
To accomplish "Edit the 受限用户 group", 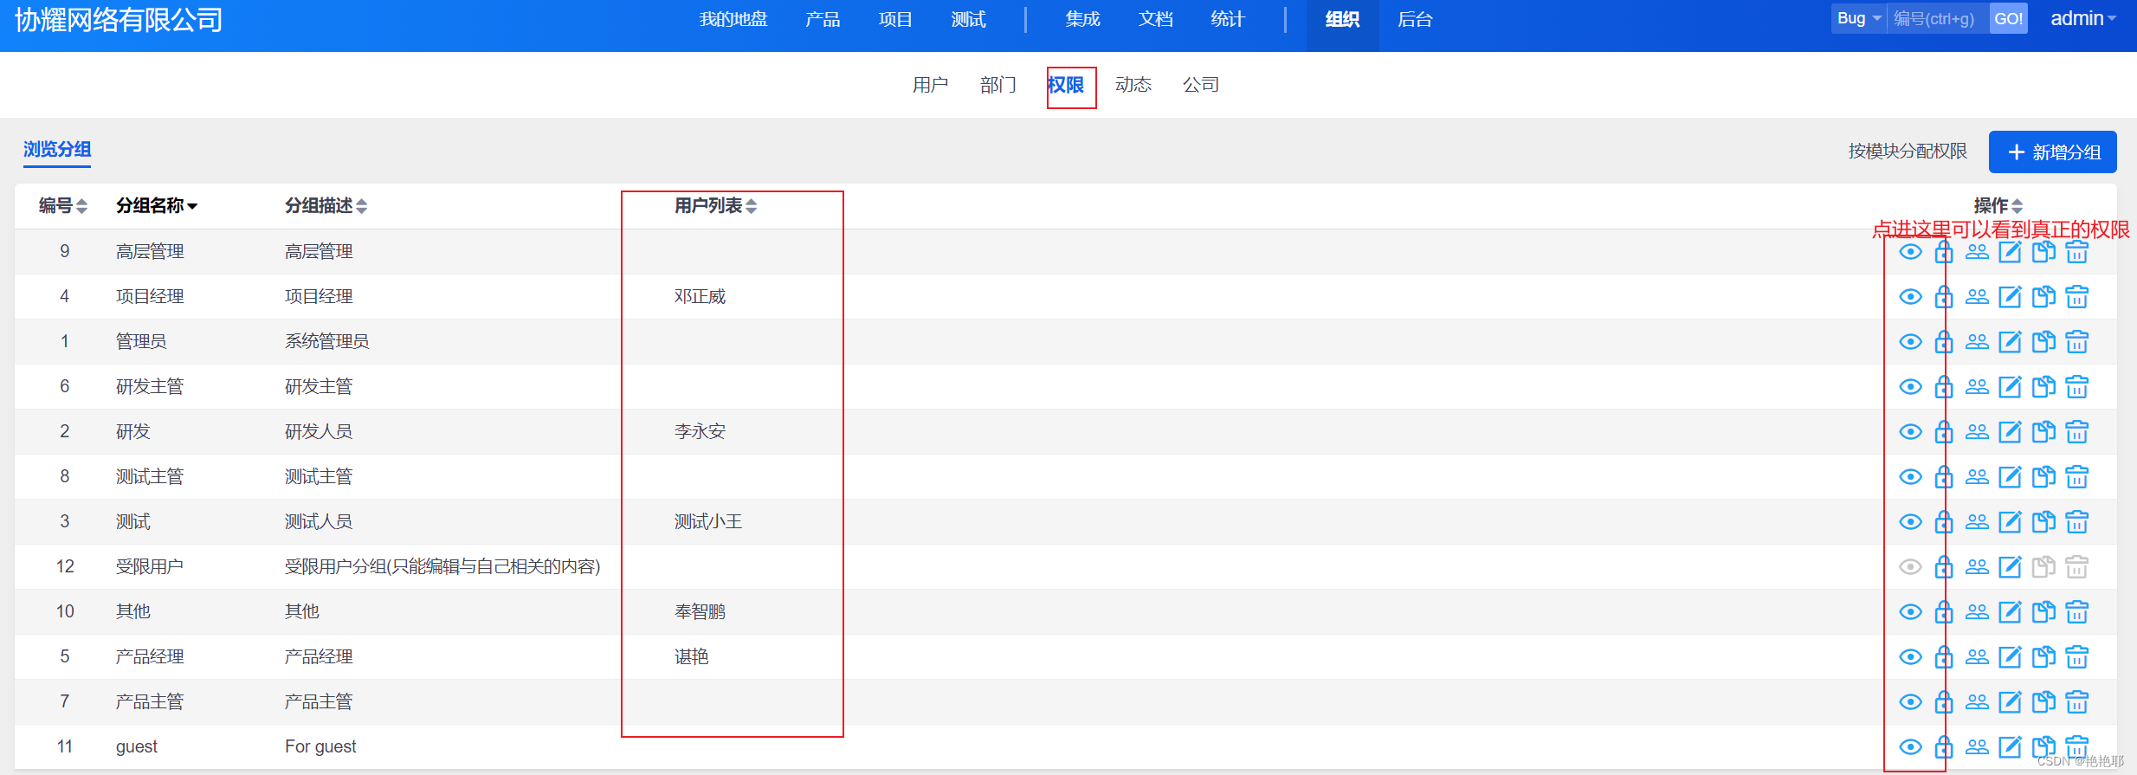I will click(2010, 567).
